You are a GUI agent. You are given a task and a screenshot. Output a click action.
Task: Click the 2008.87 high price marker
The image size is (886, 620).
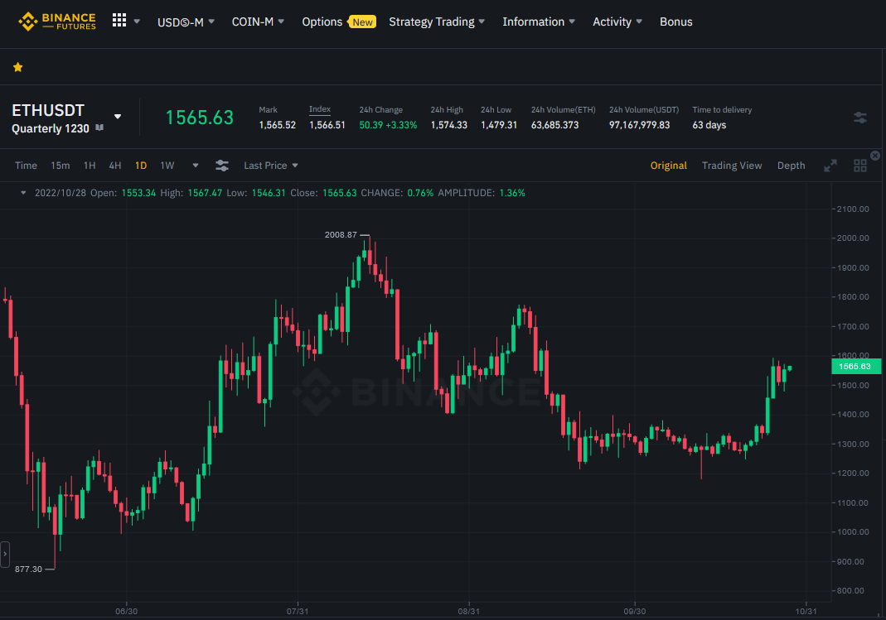tap(341, 235)
